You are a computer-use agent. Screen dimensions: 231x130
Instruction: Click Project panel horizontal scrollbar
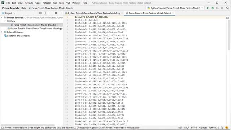coord(27,125)
